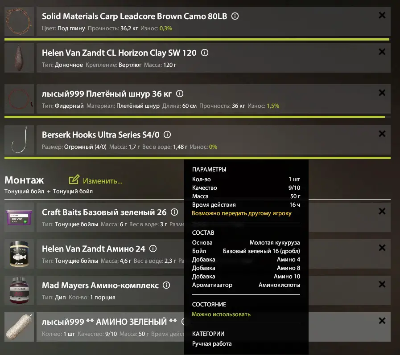The width and height of the screenshot is (400, 355).
Task: Click the Helen Van Zandt Амино 24 title
Action: pyautogui.click(x=93, y=249)
